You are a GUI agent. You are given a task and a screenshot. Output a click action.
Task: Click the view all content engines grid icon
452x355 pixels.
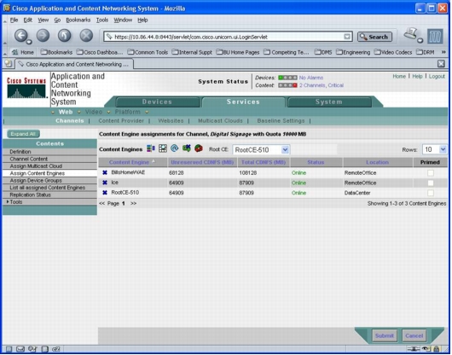[163, 148]
